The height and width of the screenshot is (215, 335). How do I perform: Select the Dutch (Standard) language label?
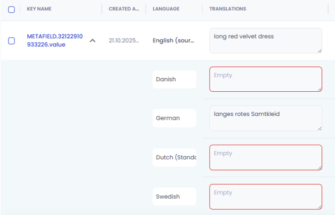pos(174,157)
